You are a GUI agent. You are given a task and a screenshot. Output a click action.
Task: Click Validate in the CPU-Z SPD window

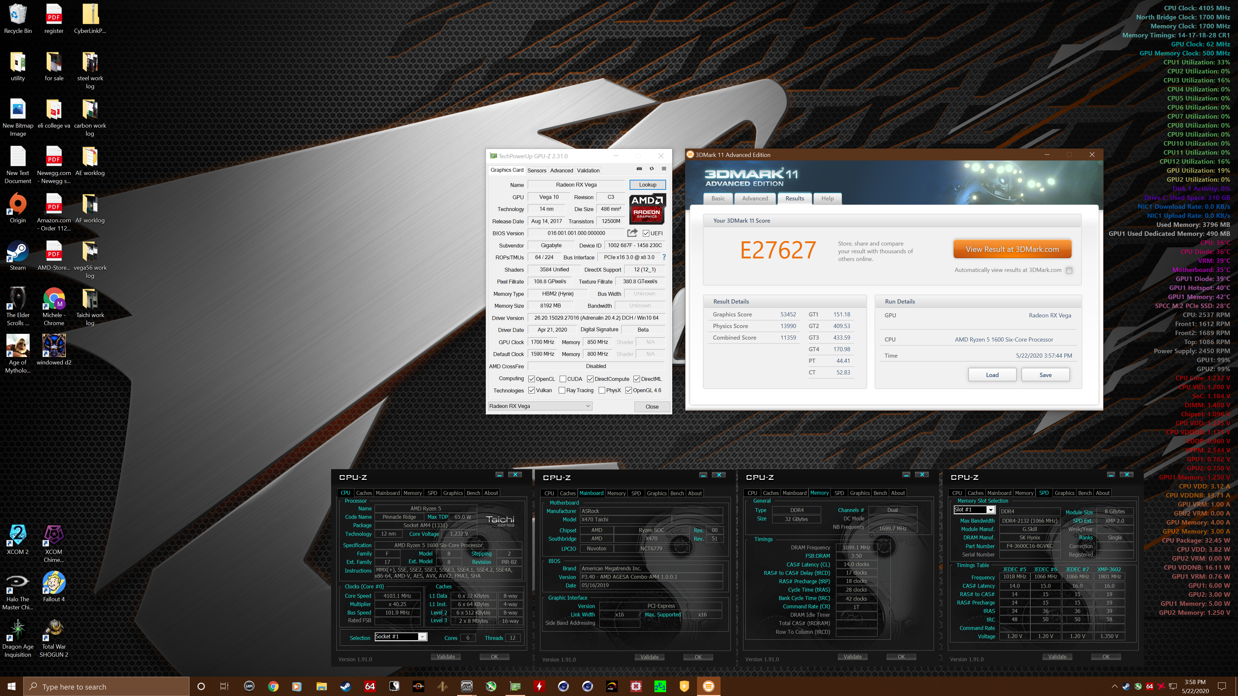[1057, 657]
